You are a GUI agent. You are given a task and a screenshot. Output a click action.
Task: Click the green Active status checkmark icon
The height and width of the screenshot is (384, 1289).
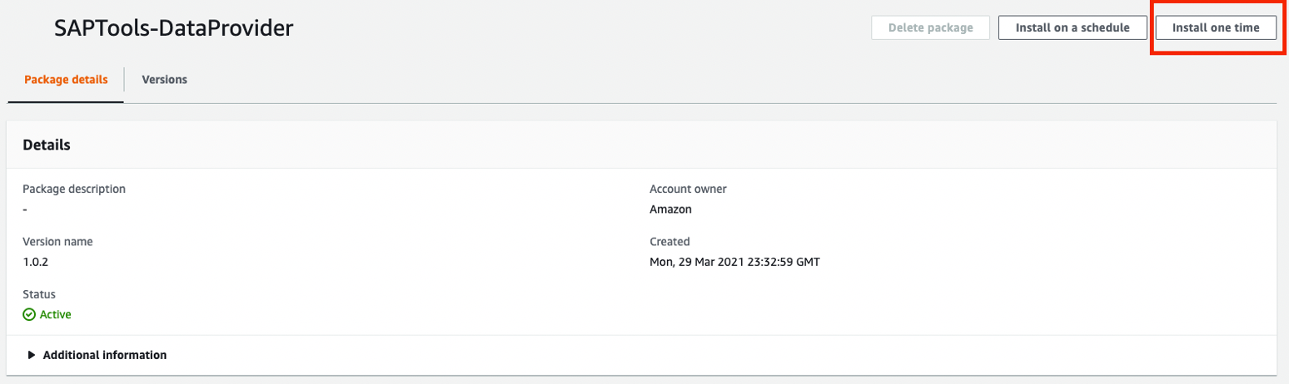click(29, 315)
